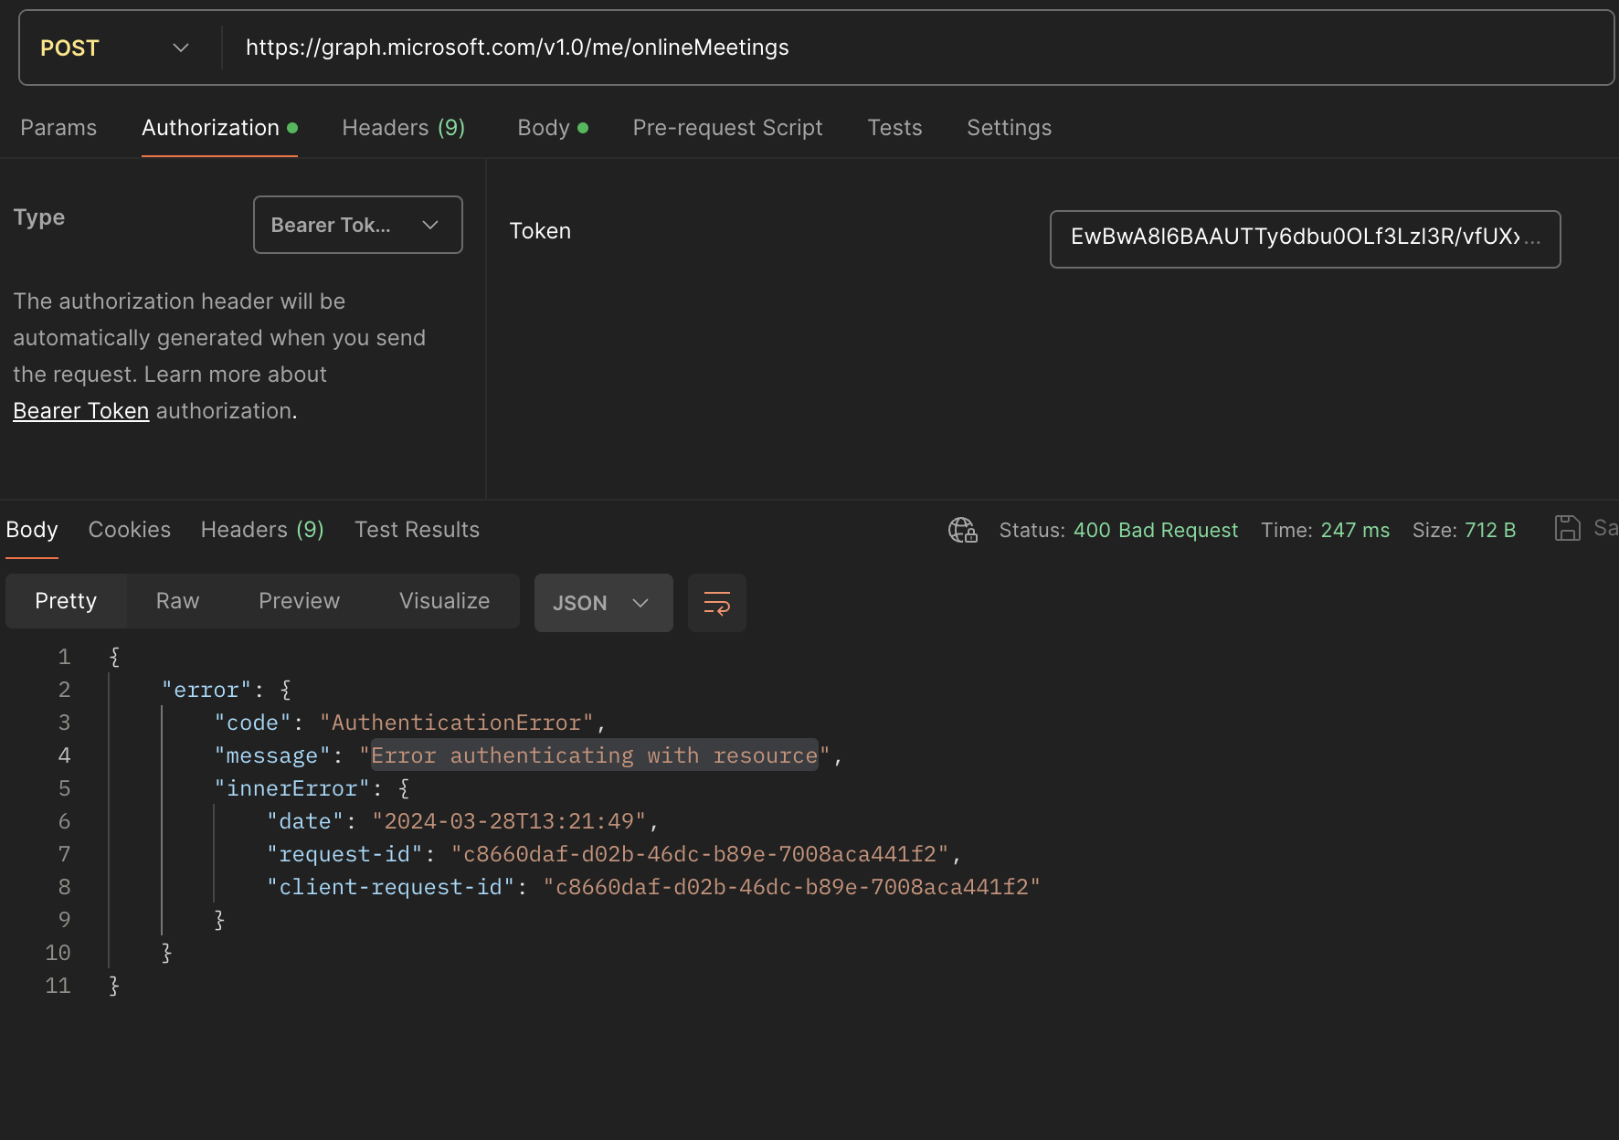Open the JSON response format dropdown

pos(603,603)
